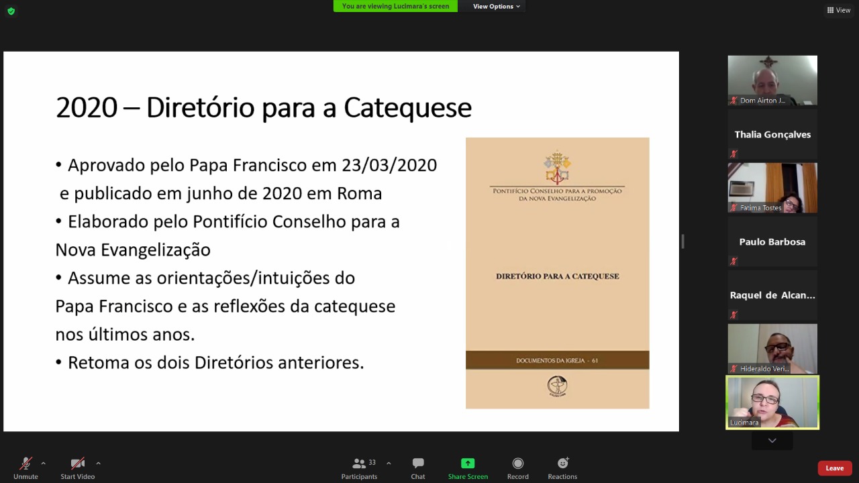This screenshot has width=859, height=483.
Task: Click the panel divider handle beside the slide
Action: click(683, 241)
